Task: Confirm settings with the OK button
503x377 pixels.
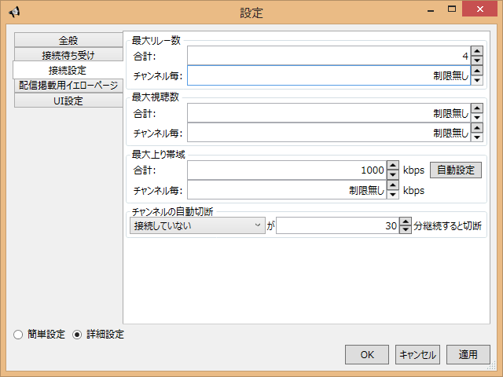Action: (367, 354)
